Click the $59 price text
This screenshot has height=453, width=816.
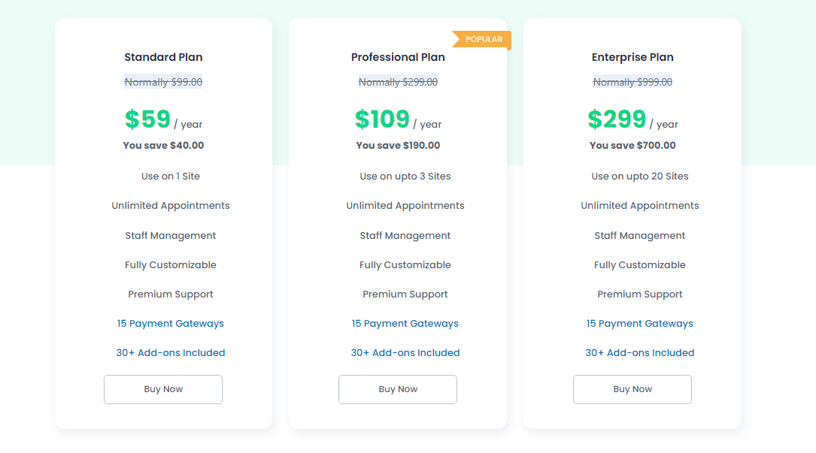148,119
